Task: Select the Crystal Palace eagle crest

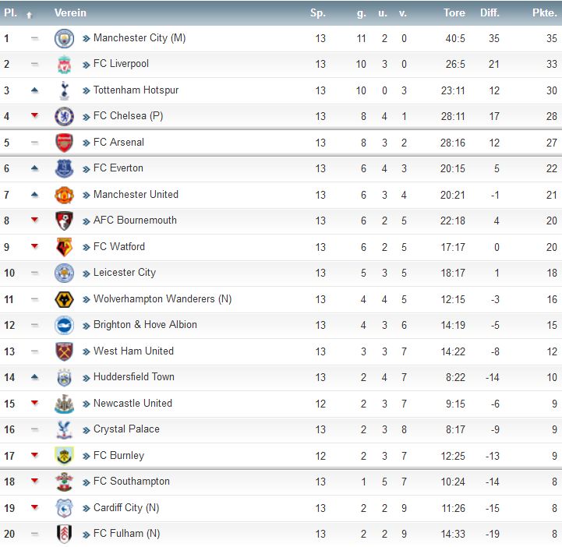Action: click(x=64, y=430)
